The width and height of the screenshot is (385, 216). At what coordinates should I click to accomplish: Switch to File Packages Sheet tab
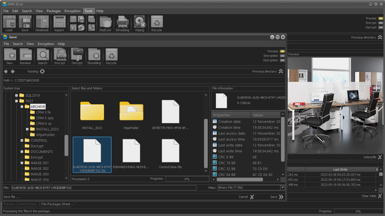[56, 204]
